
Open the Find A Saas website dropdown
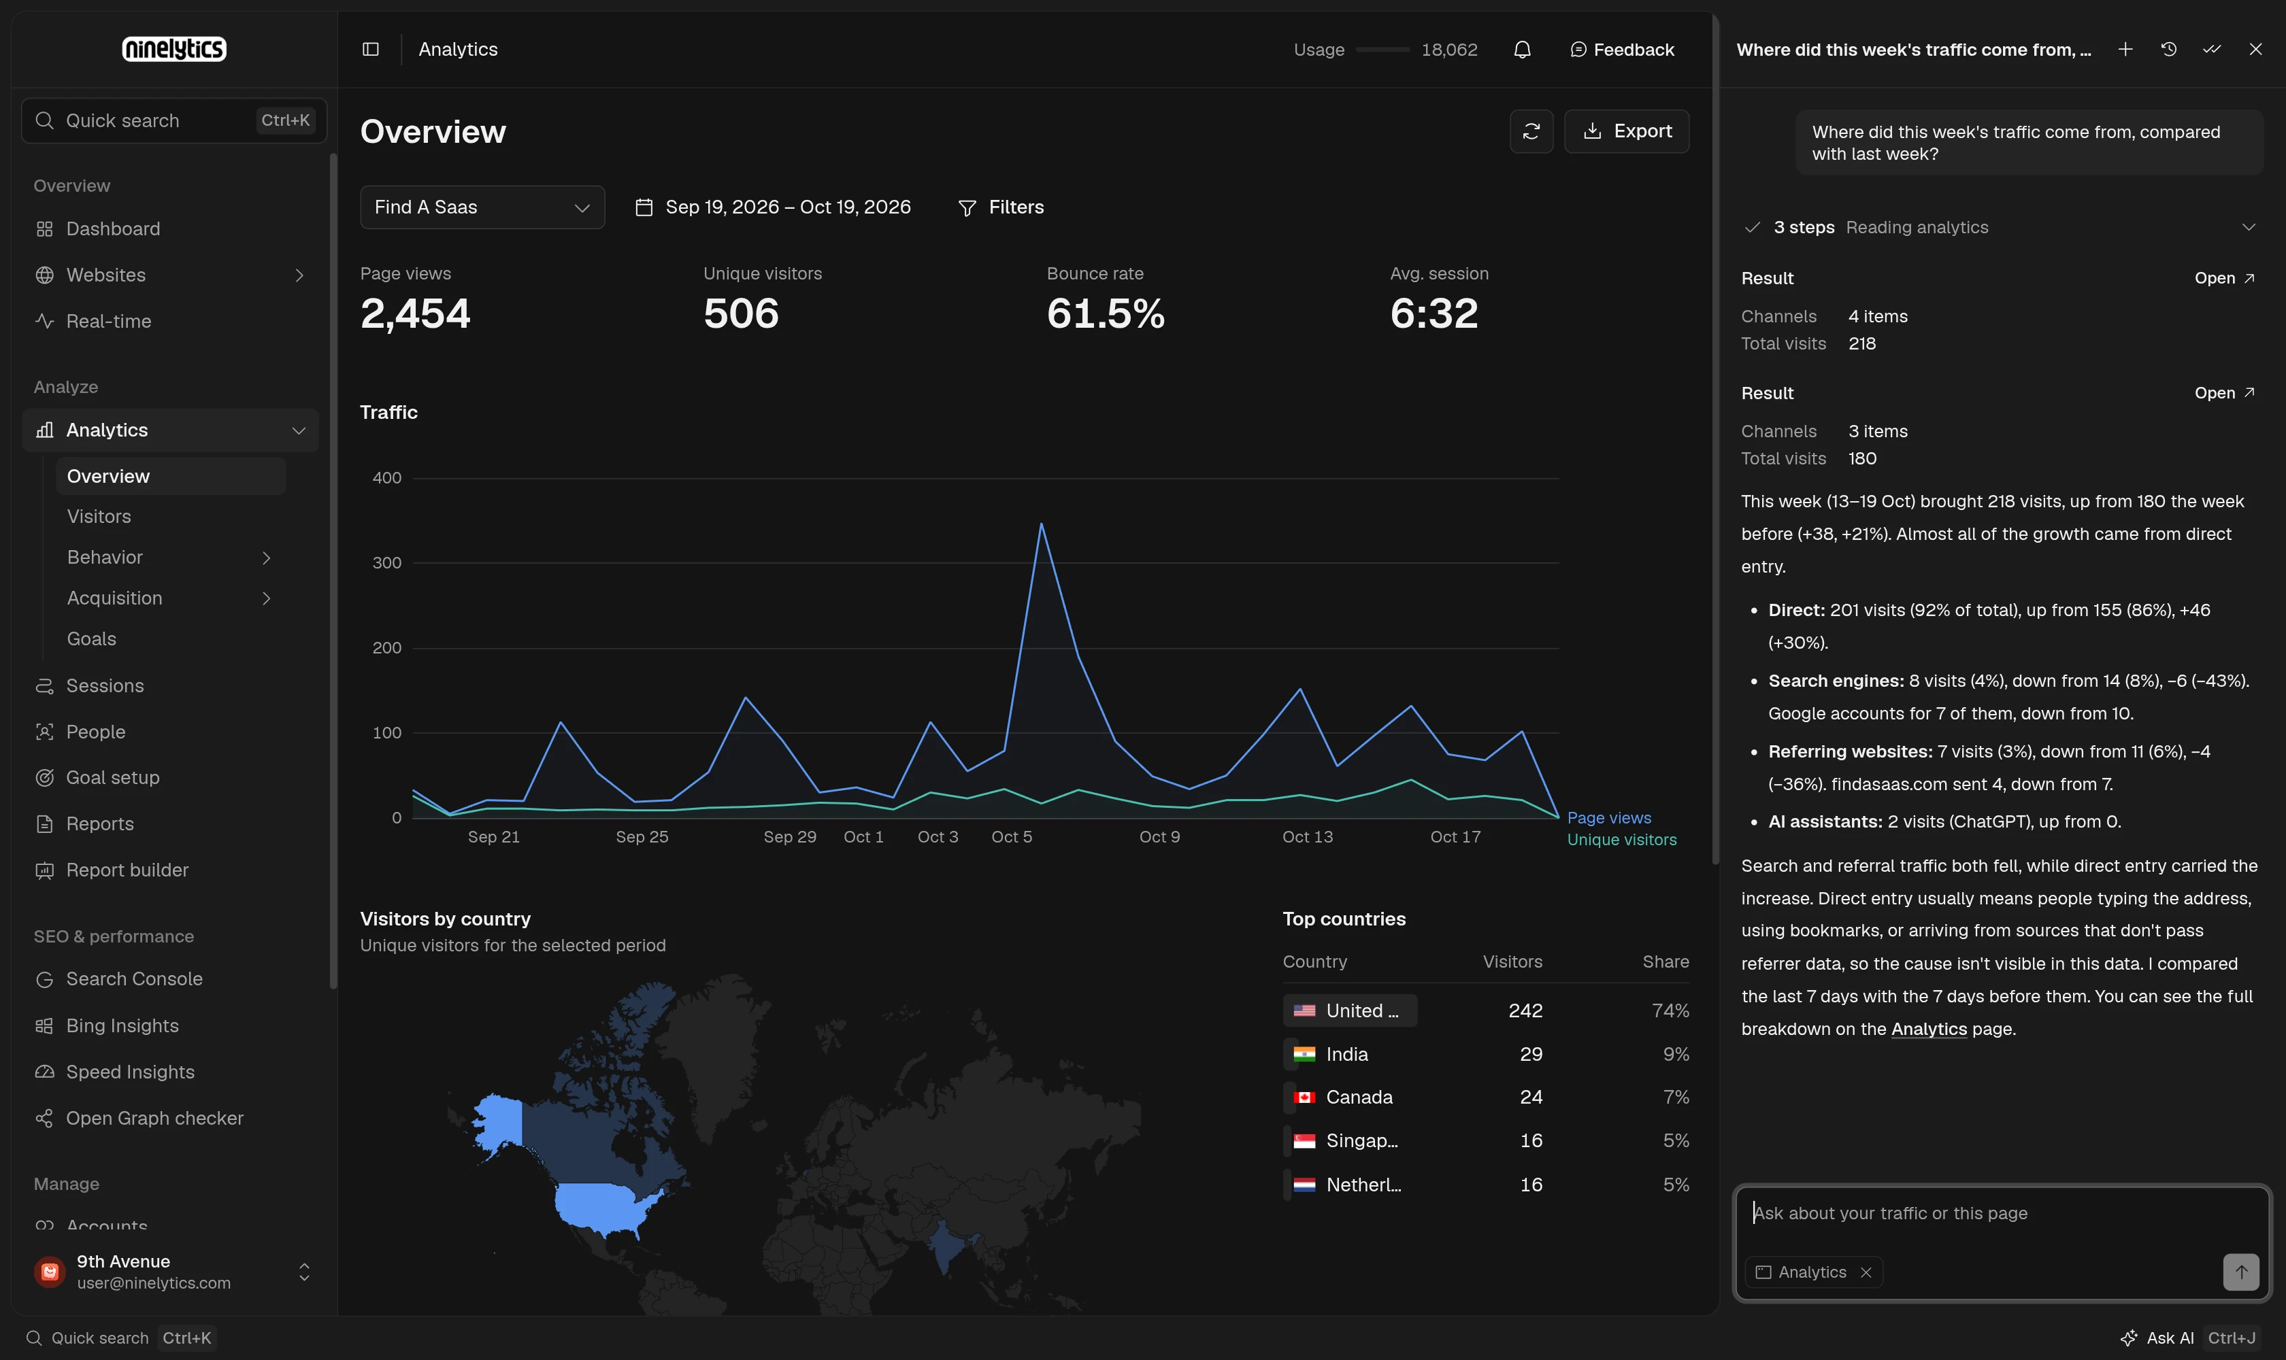tap(482, 207)
